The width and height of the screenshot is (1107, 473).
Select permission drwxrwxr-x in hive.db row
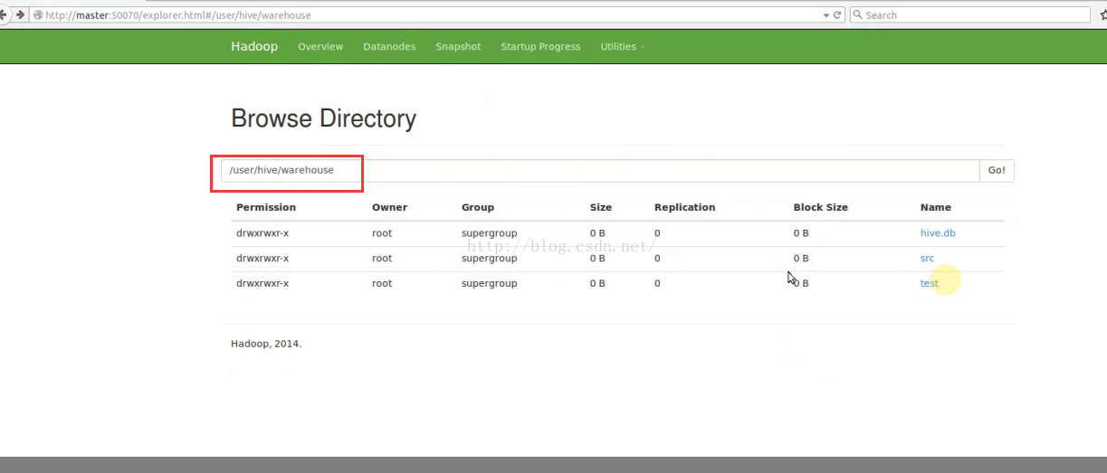(x=262, y=232)
